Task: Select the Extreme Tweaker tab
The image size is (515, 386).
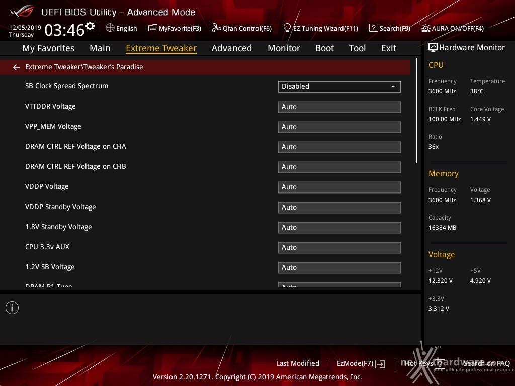Action: [x=161, y=48]
